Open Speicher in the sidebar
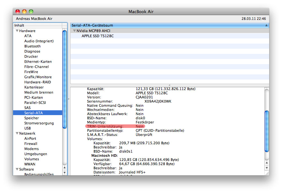282x193 pixels. point(31,118)
